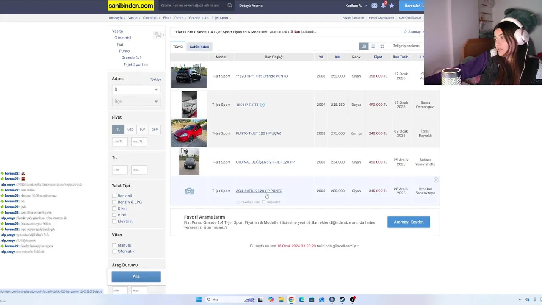Click the Ara filter search button
542x305 pixels.
(136, 277)
